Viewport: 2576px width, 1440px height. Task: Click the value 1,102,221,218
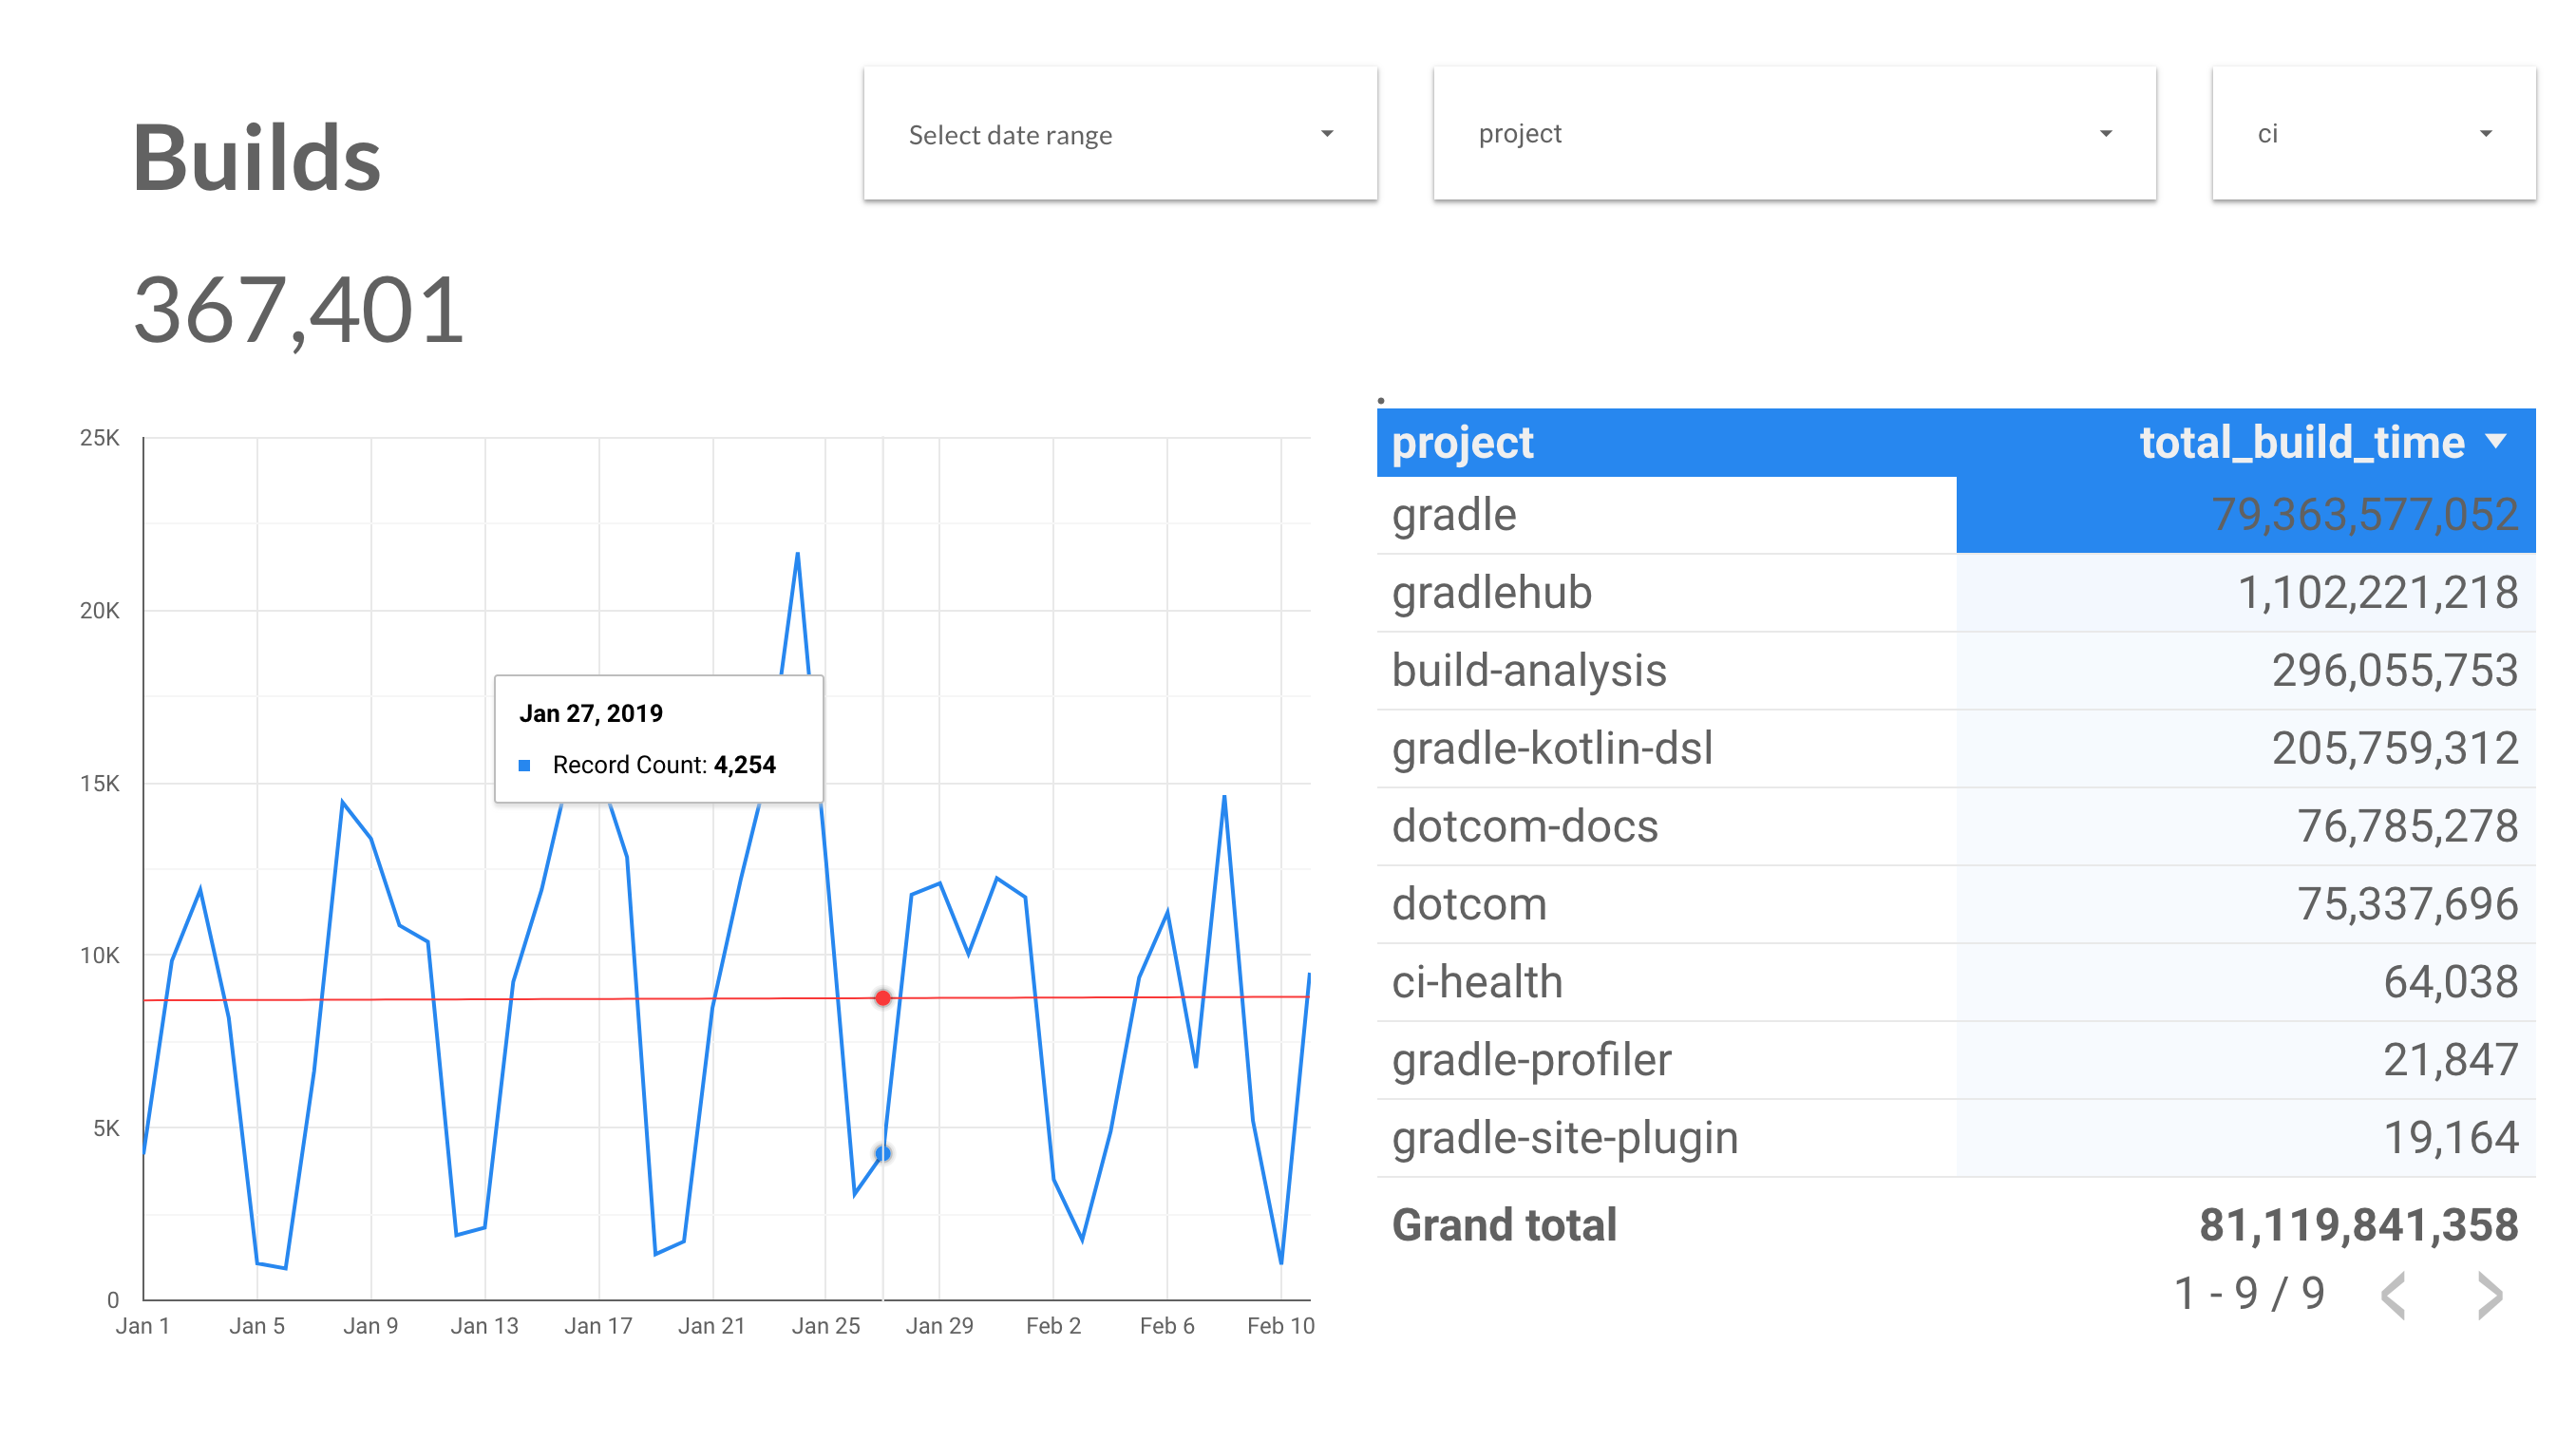point(2377,593)
